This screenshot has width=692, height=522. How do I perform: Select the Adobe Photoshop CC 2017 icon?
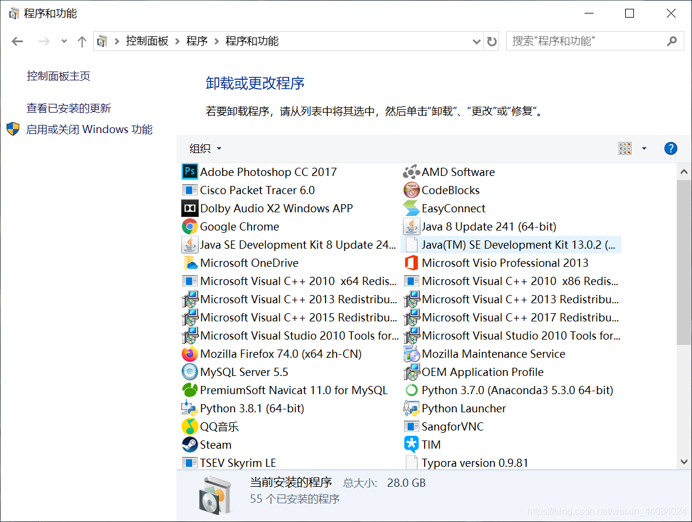[190, 172]
